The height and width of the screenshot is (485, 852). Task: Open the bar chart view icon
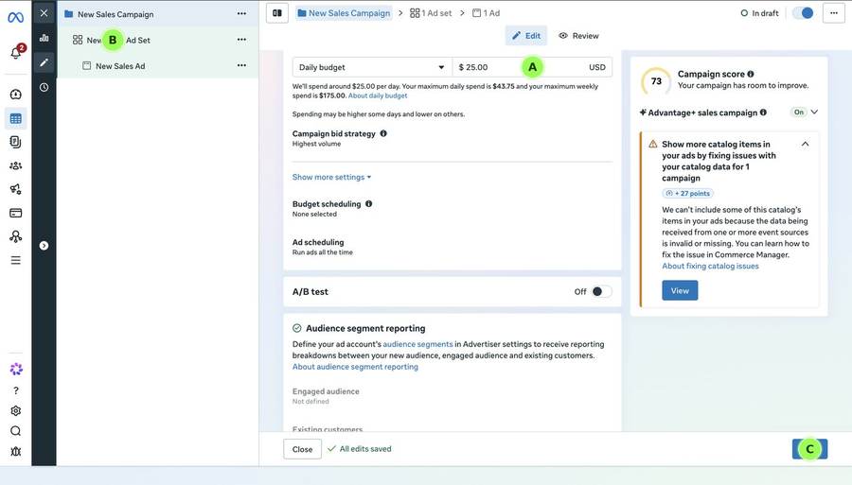tap(44, 38)
